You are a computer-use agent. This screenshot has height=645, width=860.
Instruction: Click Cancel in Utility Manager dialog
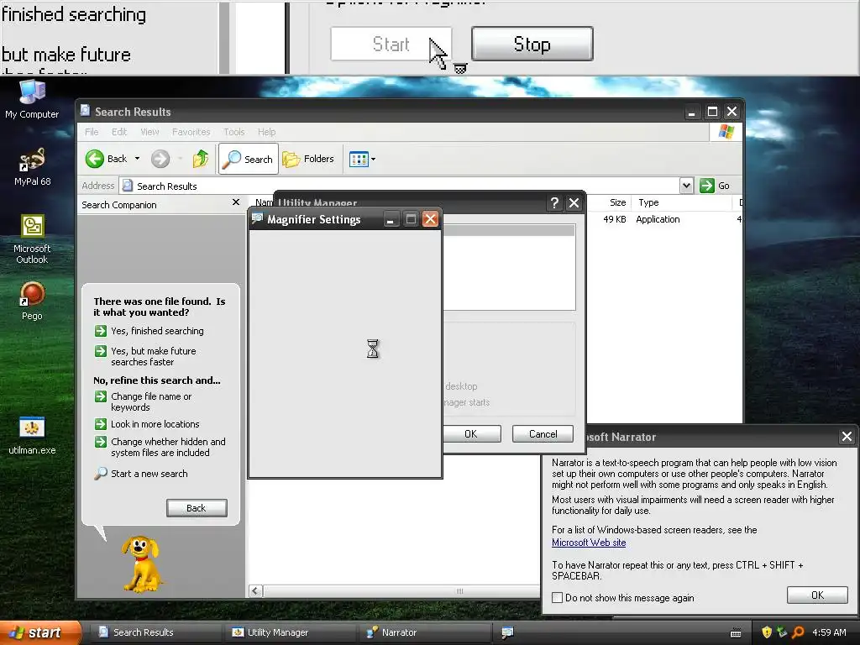pos(543,434)
